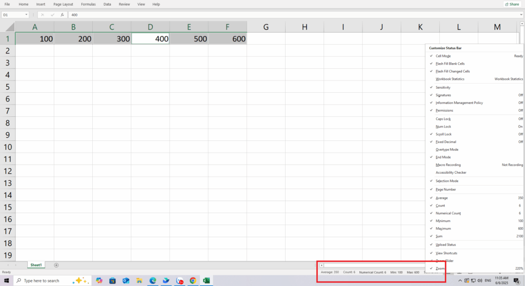Open the Zoom app with red badge

tap(180, 281)
